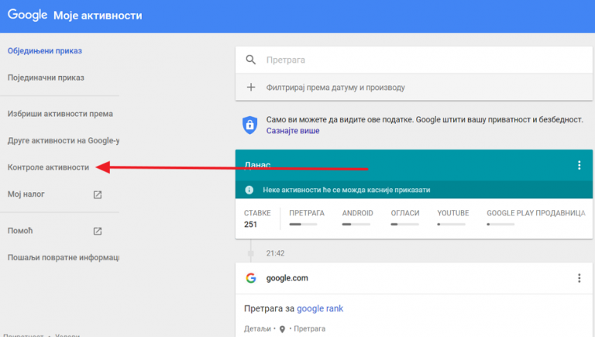Click Пошаљи повратне информације
595x337 pixels.
pyautogui.click(x=64, y=258)
